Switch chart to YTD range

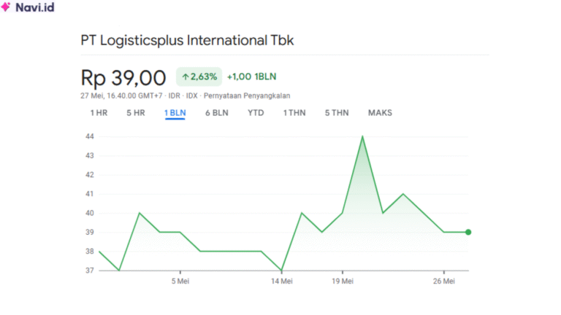click(256, 113)
